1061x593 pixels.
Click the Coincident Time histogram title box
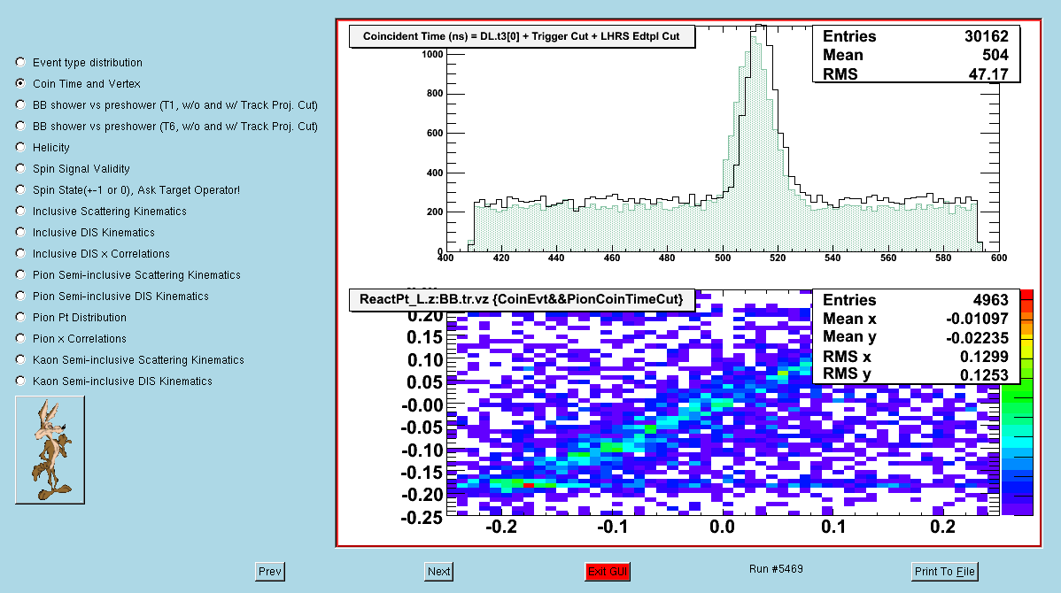(x=522, y=36)
